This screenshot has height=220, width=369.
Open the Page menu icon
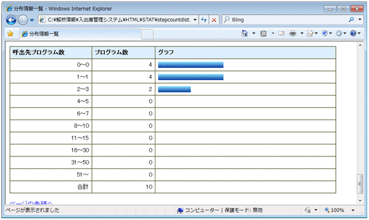coord(312,34)
